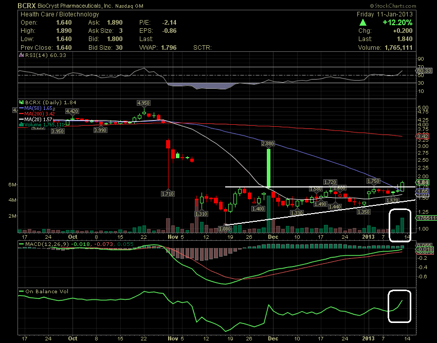Viewport: 437px width, 343px height.
Task: Click the Bid value 1.800
Action: 115,39
